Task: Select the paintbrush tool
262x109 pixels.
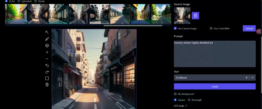Action: point(47,39)
